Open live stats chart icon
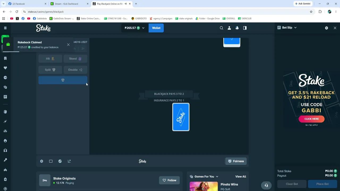Viewport: 340px width, 191px height. pos(60,161)
